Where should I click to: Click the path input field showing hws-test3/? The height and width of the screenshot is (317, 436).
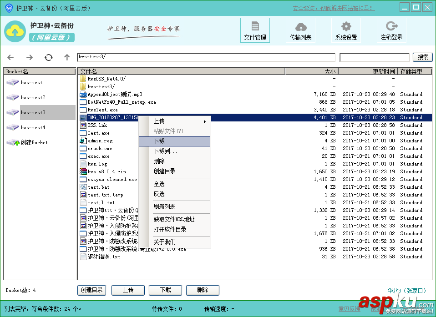point(205,57)
